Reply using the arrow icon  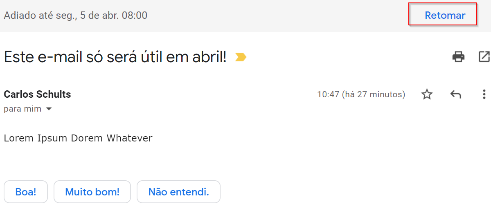pyautogui.click(x=455, y=94)
